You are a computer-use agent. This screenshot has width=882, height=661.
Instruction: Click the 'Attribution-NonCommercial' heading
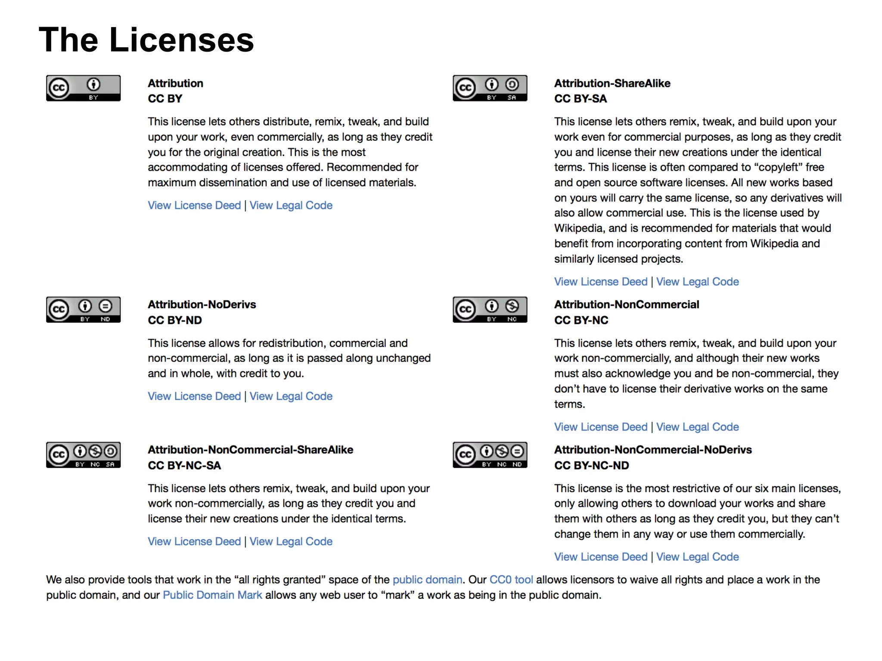tap(627, 304)
